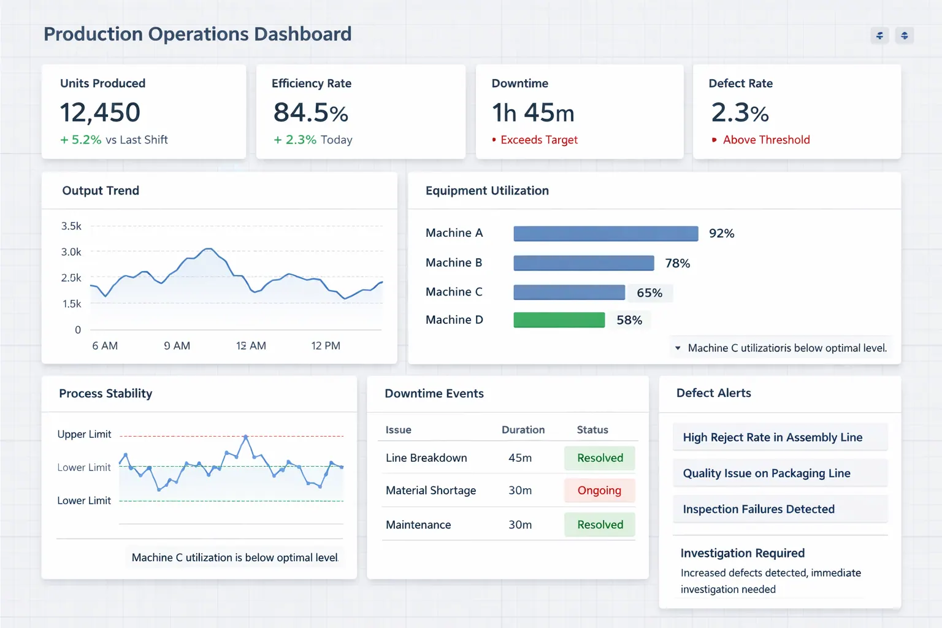Screen dimensions: 942x628
Task: Click the "Investigation Required" heading
Action: coord(742,553)
